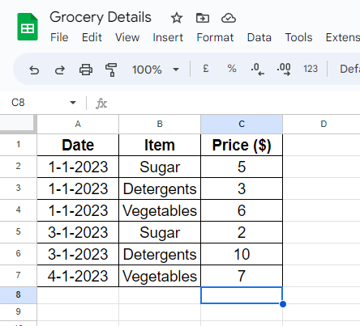Open the Data menu
This screenshot has width=360, height=326.
[x=259, y=37]
